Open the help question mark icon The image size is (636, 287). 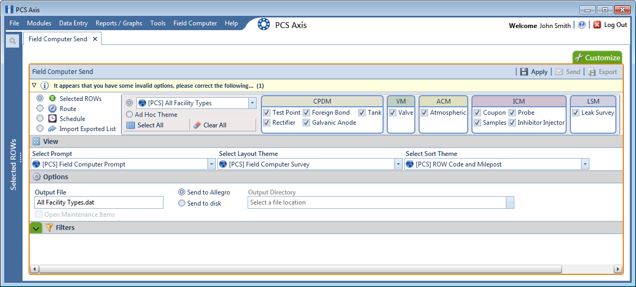(582, 25)
